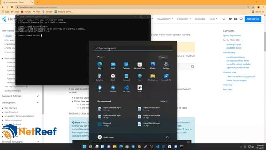Jump to Web setup in Contents
Viewport: 266px width, 150px height.
point(227,85)
